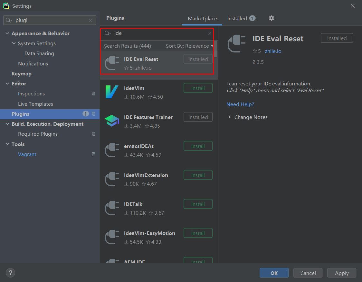The width and height of the screenshot is (362, 282).
Task: Click Installed button in plugin detail pane
Action: (x=337, y=38)
